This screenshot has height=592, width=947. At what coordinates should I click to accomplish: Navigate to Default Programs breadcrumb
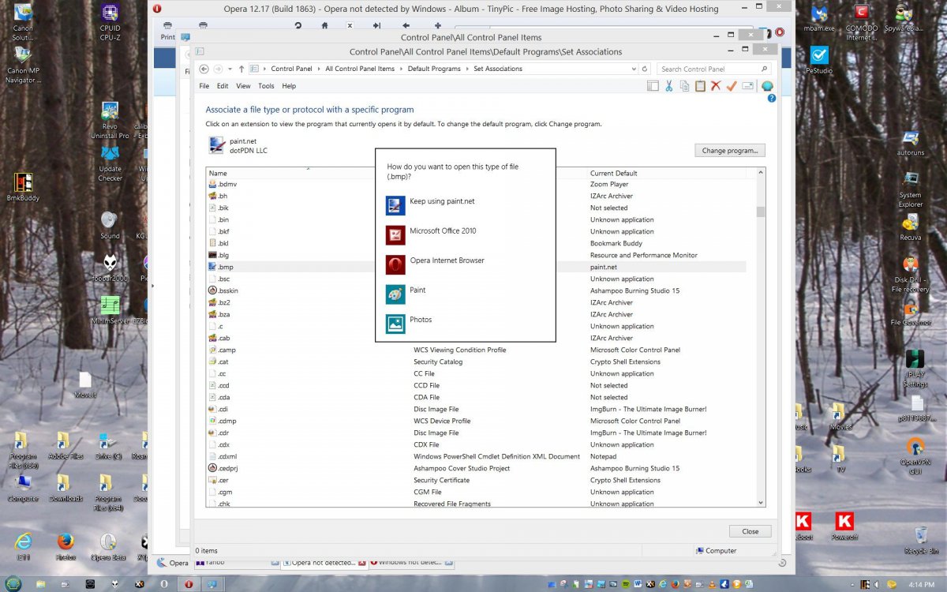[x=434, y=69]
